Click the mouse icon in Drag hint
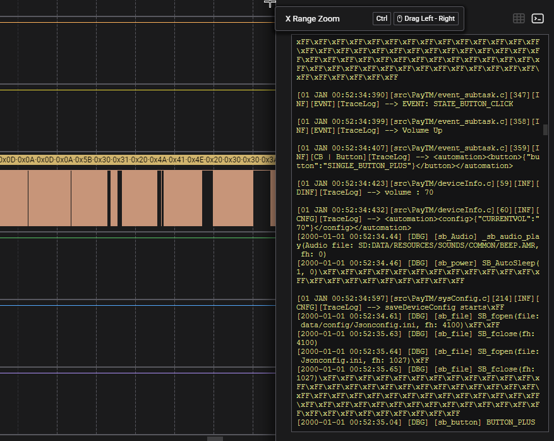Viewport: 554px width, 441px height. pyautogui.click(x=399, y=19)
